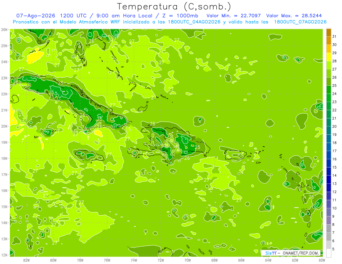Click the '23N' latitude axis label
Viewport: 342px width, 264px height.
click(4, 78)
